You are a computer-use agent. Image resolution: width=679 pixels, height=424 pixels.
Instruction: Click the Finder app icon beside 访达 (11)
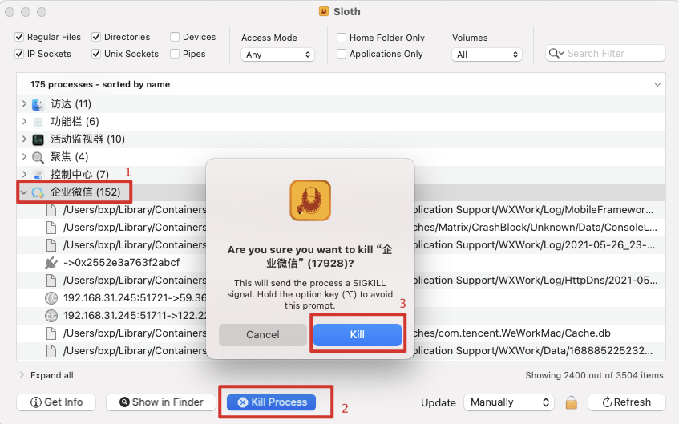[38, 104]
